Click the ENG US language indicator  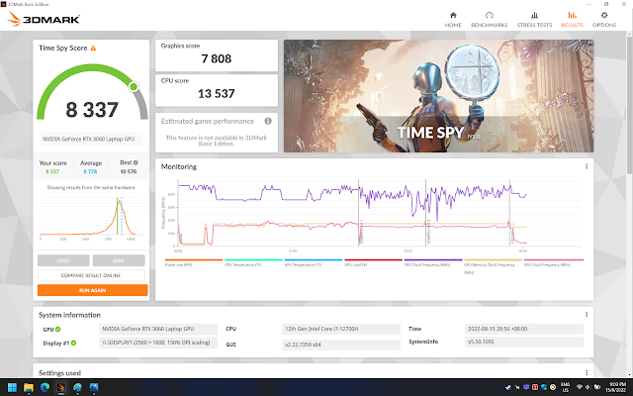coord(565,387)
